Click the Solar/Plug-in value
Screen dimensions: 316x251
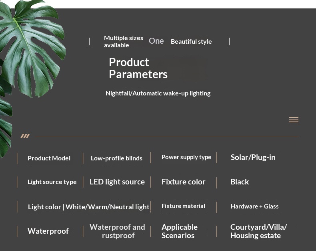pyautogui.click(x=253, y=157)
